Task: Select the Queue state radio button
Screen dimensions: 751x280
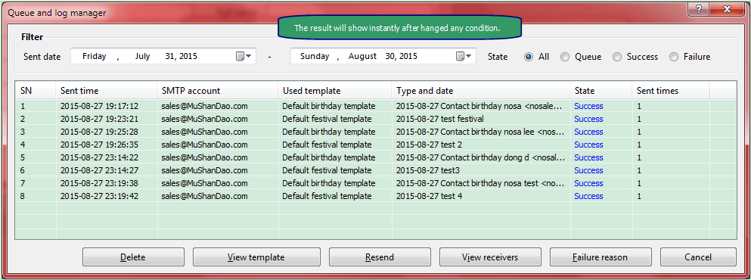Action: click(x=565, y=57)
